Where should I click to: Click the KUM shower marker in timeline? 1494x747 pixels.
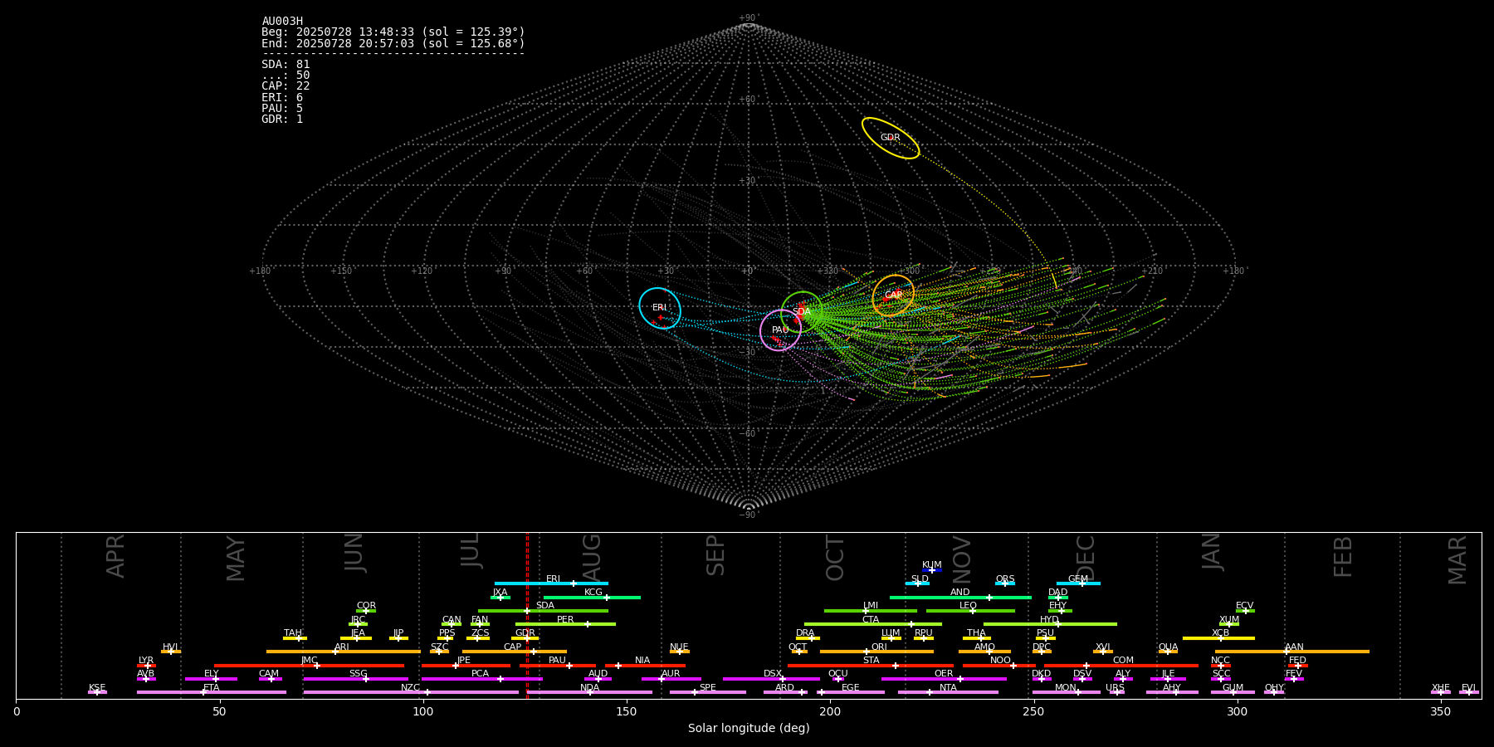pos(932,570)
